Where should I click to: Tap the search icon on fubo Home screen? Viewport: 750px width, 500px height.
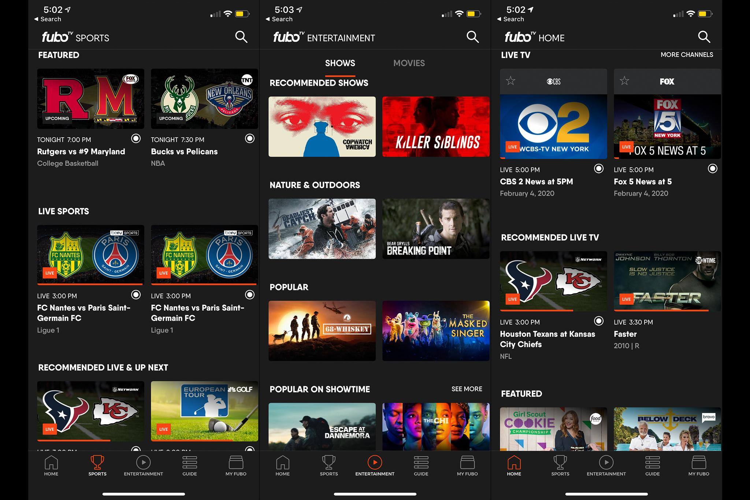(704, 37)
